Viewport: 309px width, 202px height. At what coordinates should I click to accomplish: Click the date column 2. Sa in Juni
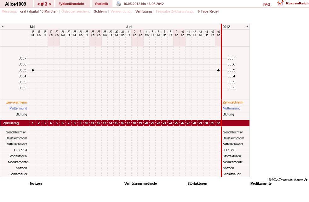point(135,33)
